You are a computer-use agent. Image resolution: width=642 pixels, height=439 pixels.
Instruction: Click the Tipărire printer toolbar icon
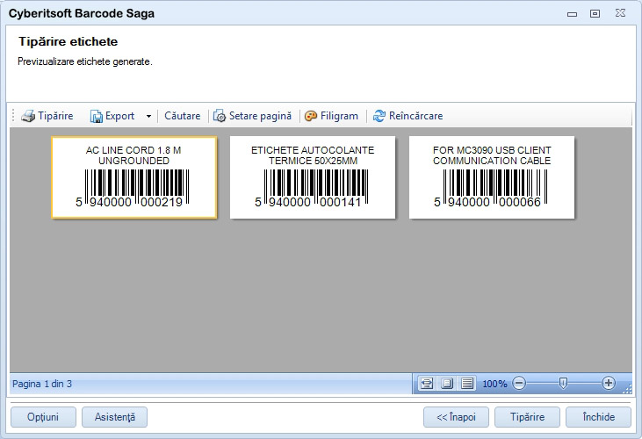(x=28, y=116)
